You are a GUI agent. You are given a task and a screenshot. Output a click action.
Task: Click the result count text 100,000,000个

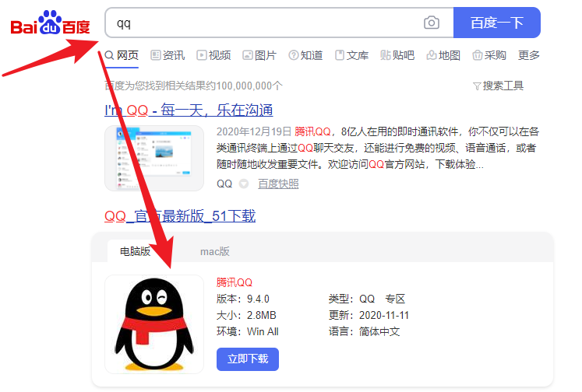tap(249, 86)
